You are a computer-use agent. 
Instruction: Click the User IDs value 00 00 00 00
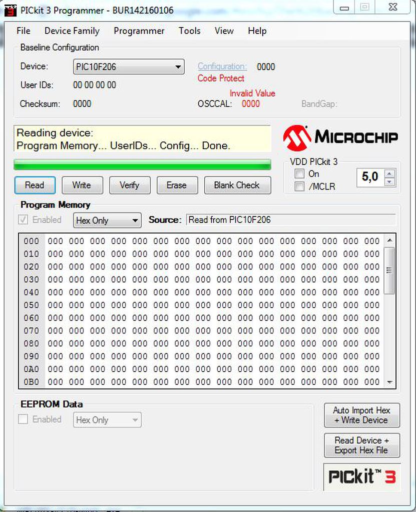(95, 85)
